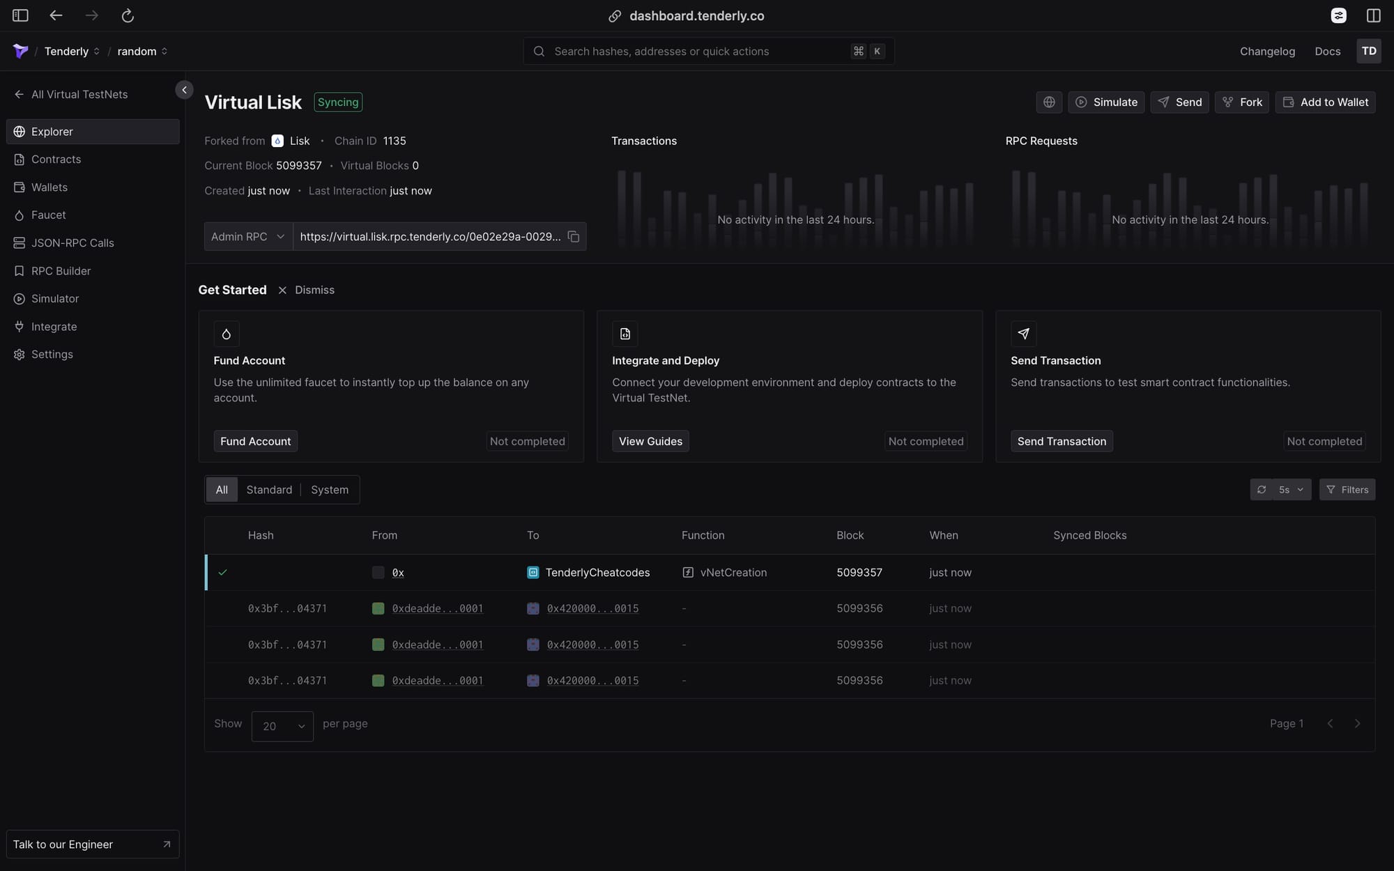
Task: Open the Docs menu item
Action: pos(1326,51)
